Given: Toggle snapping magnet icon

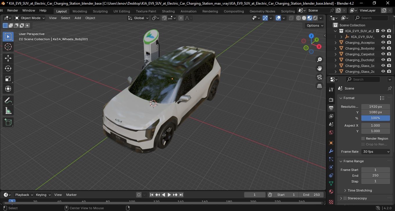Looking at the screenshot, I should [x=164, y=18].
